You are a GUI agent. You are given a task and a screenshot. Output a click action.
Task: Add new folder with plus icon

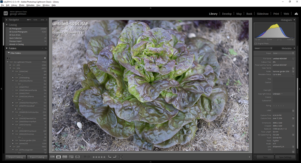[x=46, y=49]
